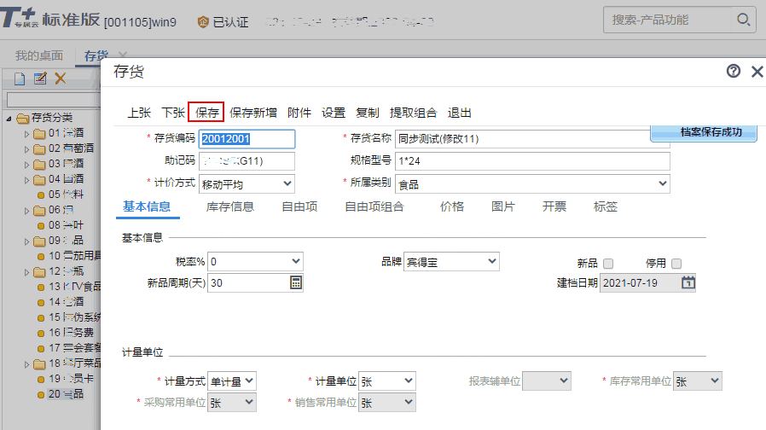This screenshot has width=766, height=430.
Task: Click 保存新增 in the toolbar
Action: [253, 113]
